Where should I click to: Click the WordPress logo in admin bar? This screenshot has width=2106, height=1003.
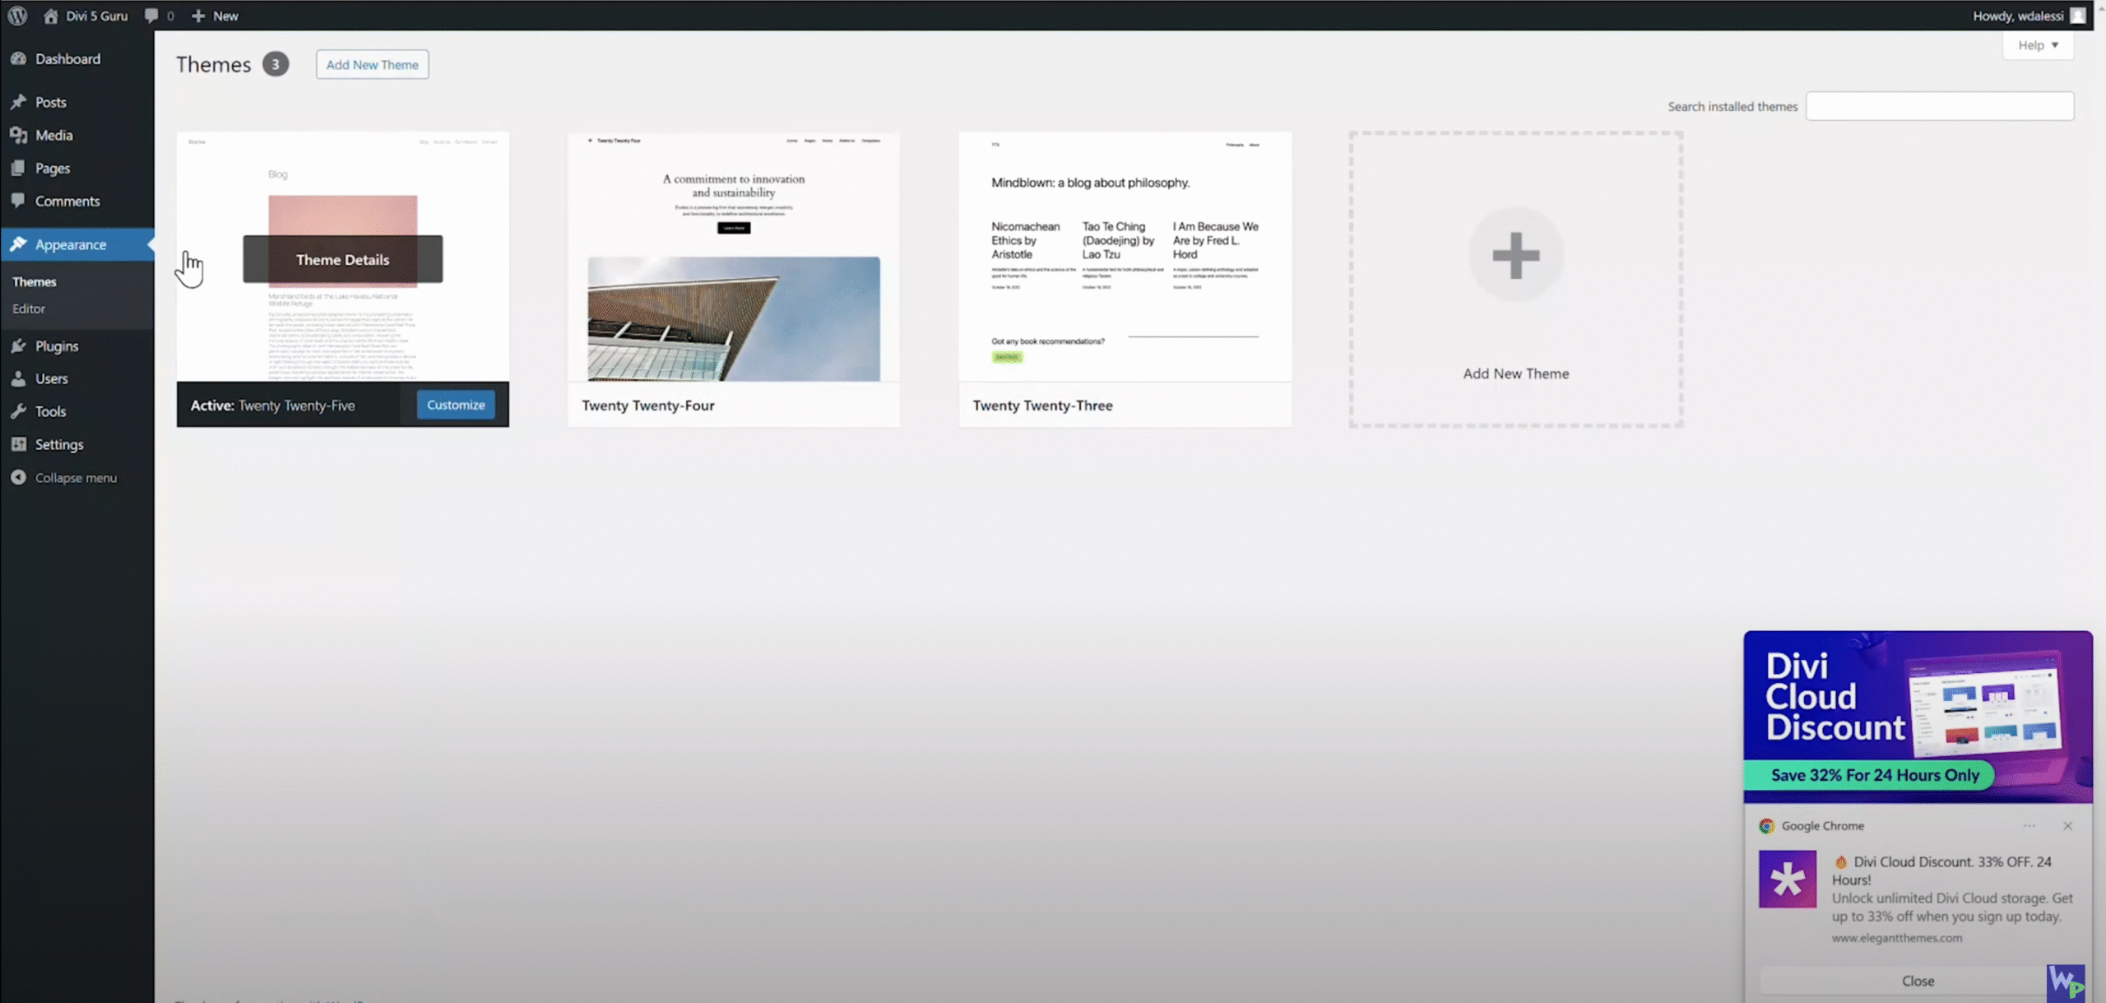click(17, 16)
